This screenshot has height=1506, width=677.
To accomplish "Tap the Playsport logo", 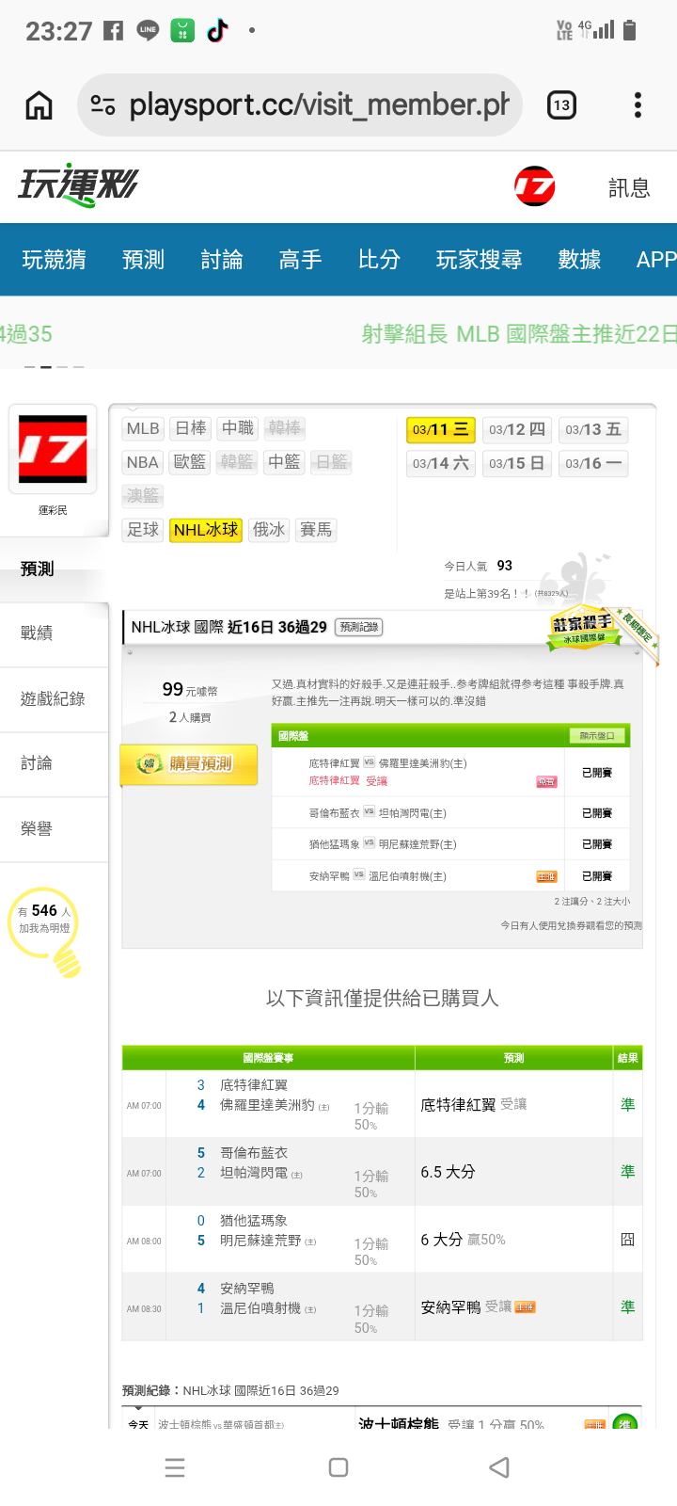I will (78, 185).
